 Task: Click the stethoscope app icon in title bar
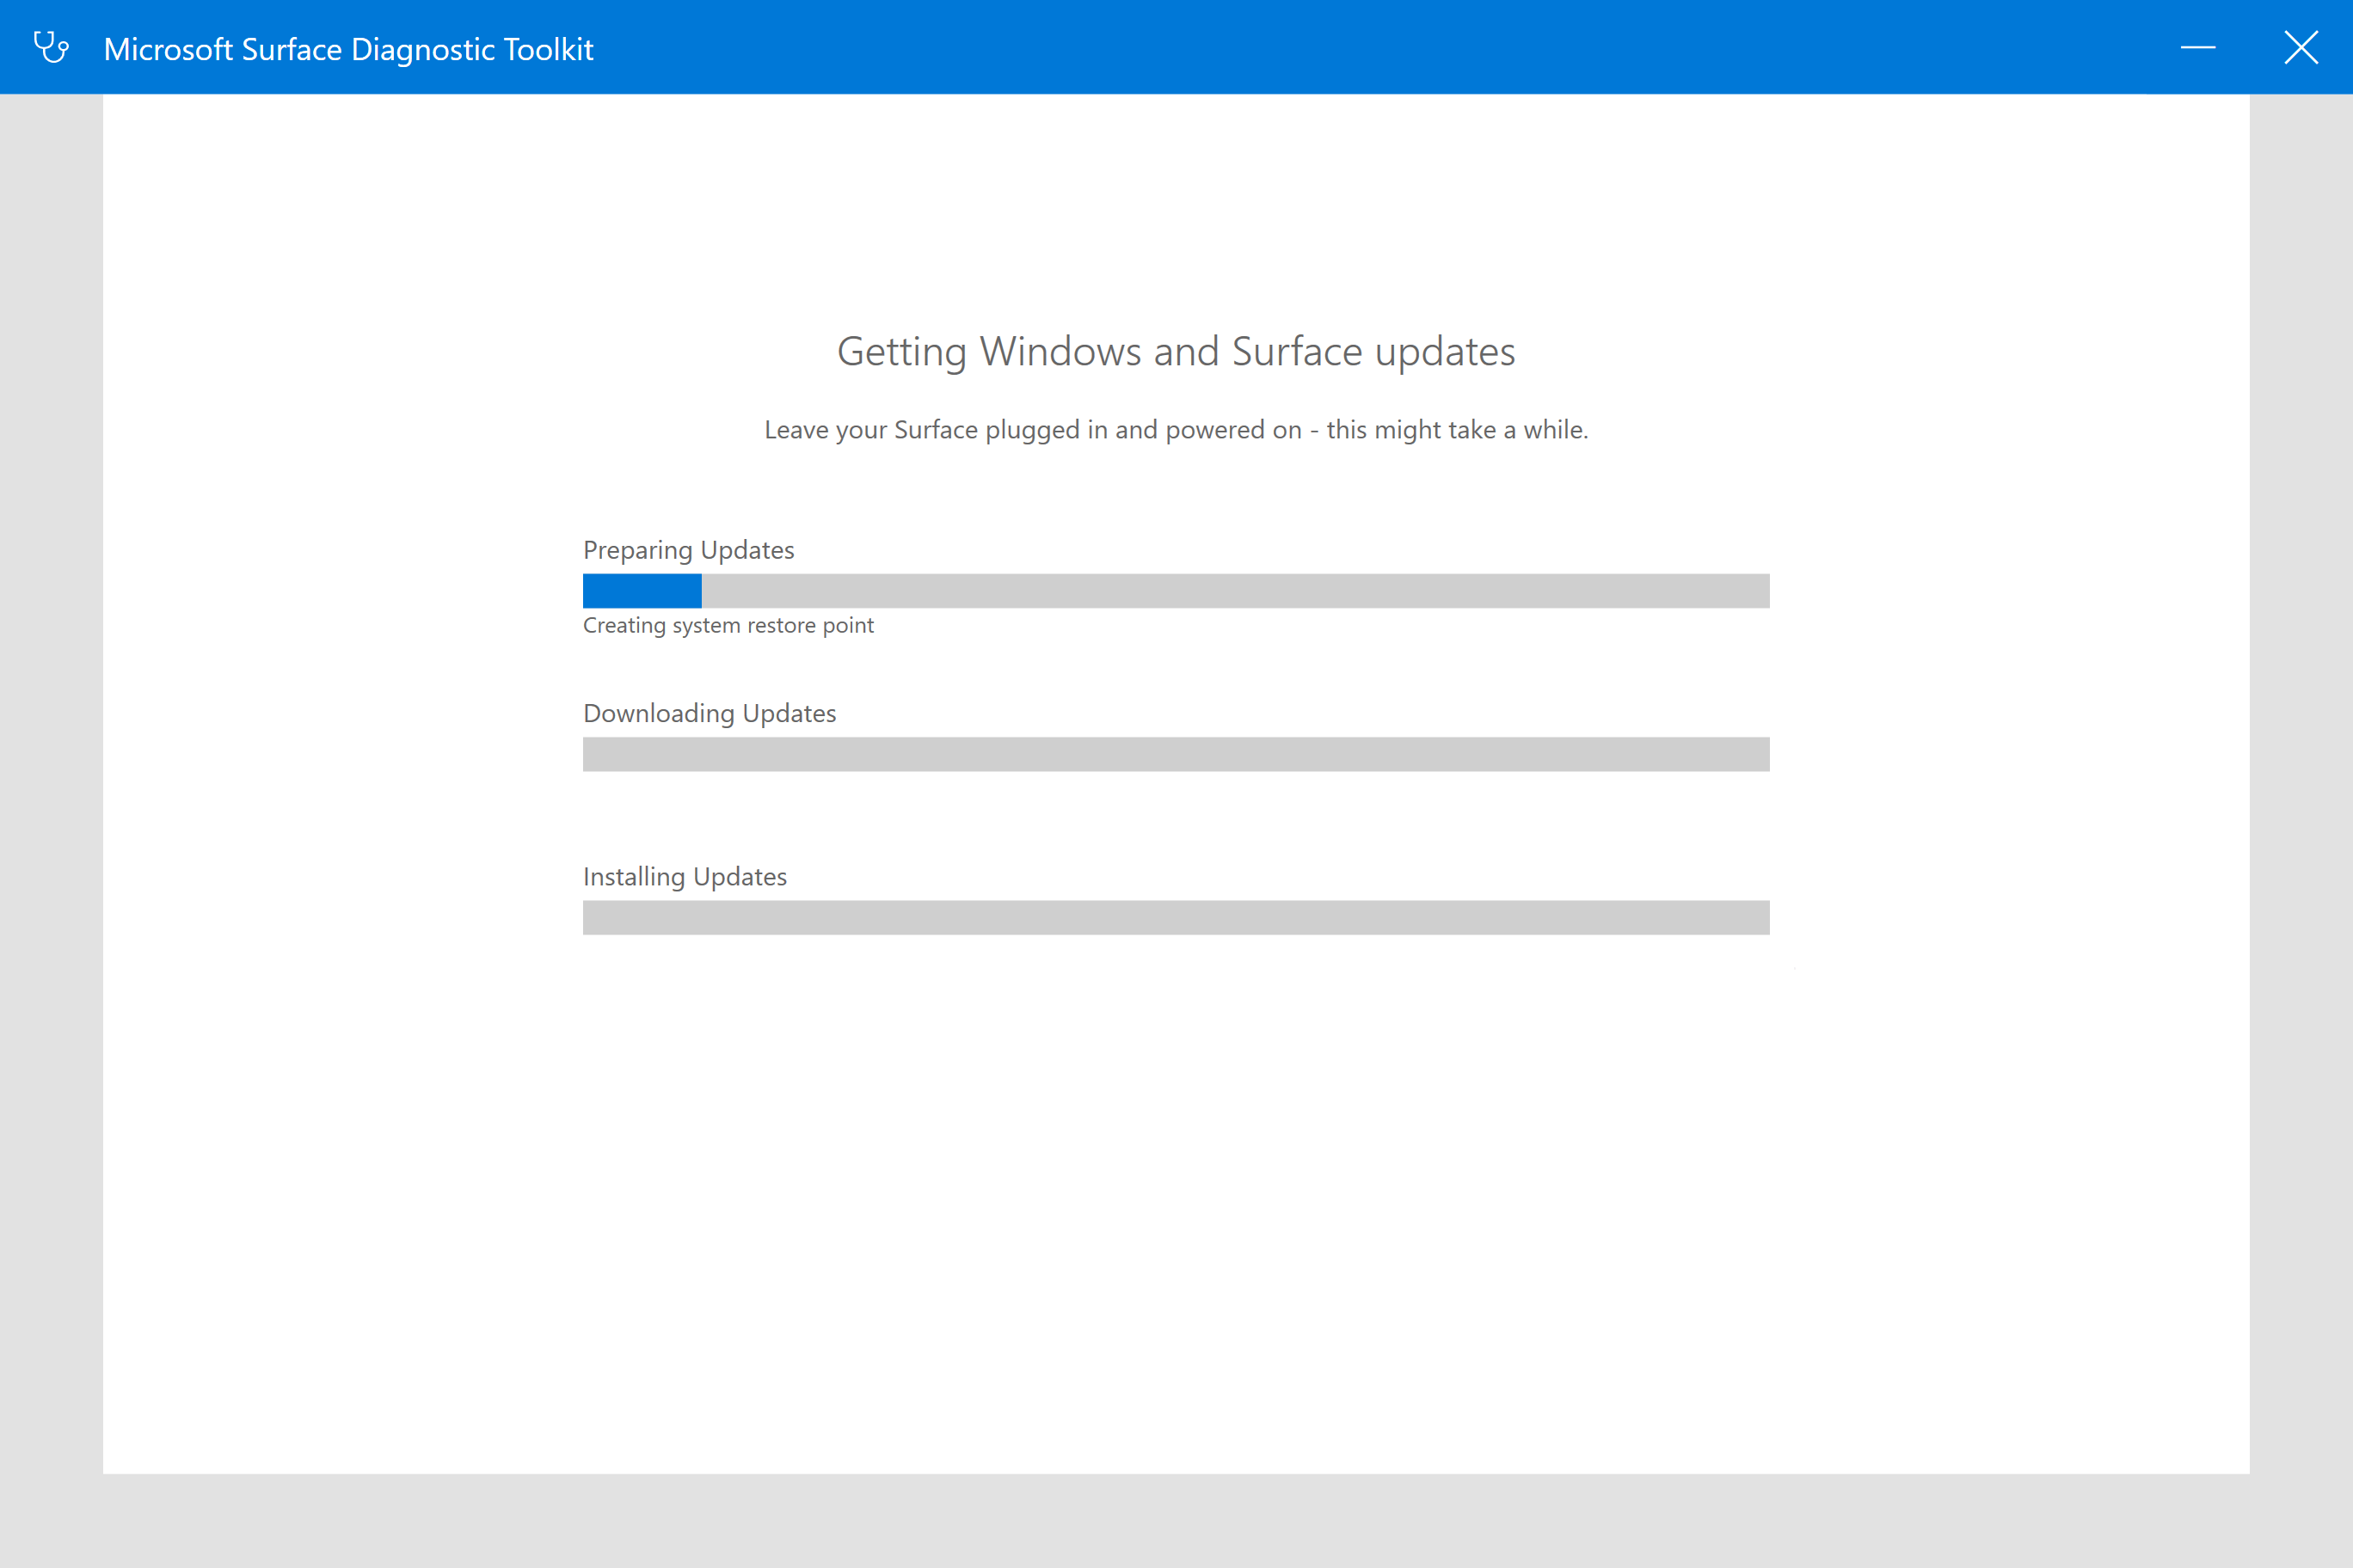coord(51,47)
